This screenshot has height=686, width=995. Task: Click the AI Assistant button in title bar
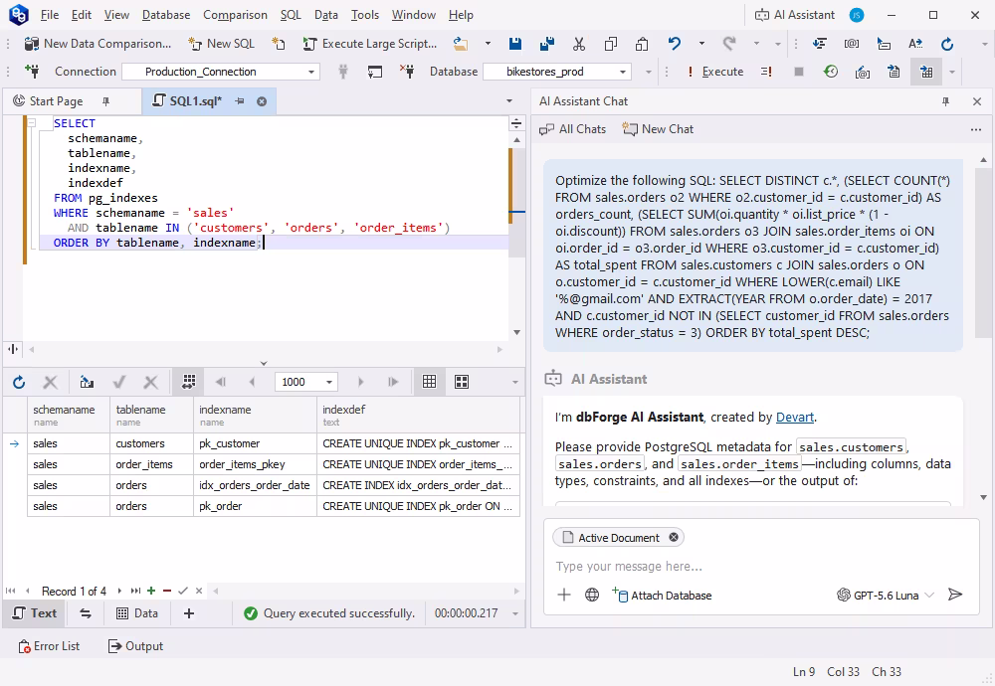pyautogui.click(x=794, y=15)
